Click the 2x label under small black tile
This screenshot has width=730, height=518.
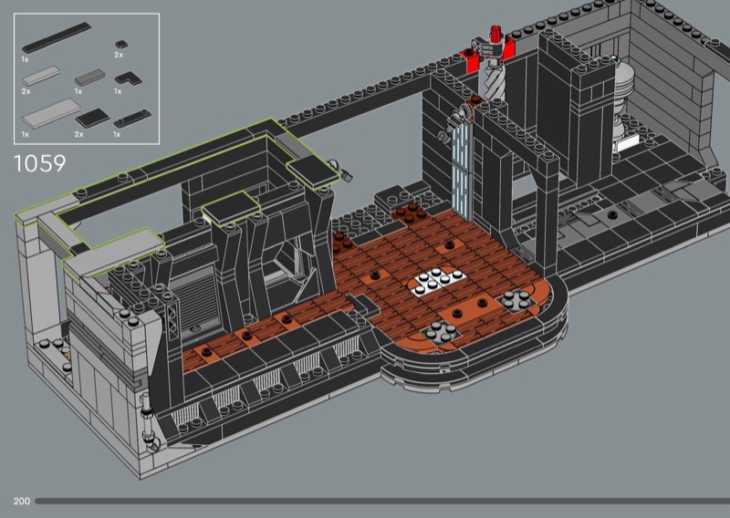(119, 56)
